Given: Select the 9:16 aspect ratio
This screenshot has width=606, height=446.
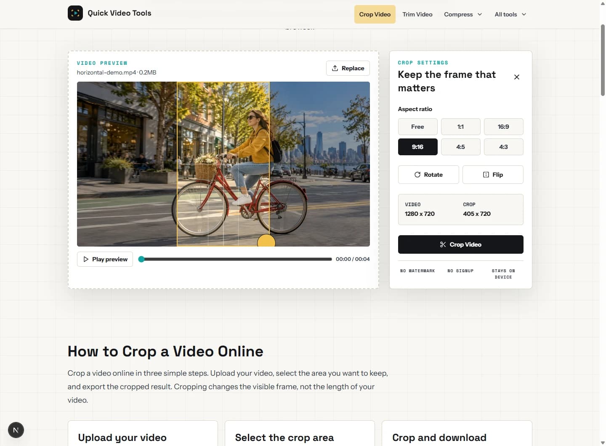Looking at the screenshot, I should (x=417, y=147).
